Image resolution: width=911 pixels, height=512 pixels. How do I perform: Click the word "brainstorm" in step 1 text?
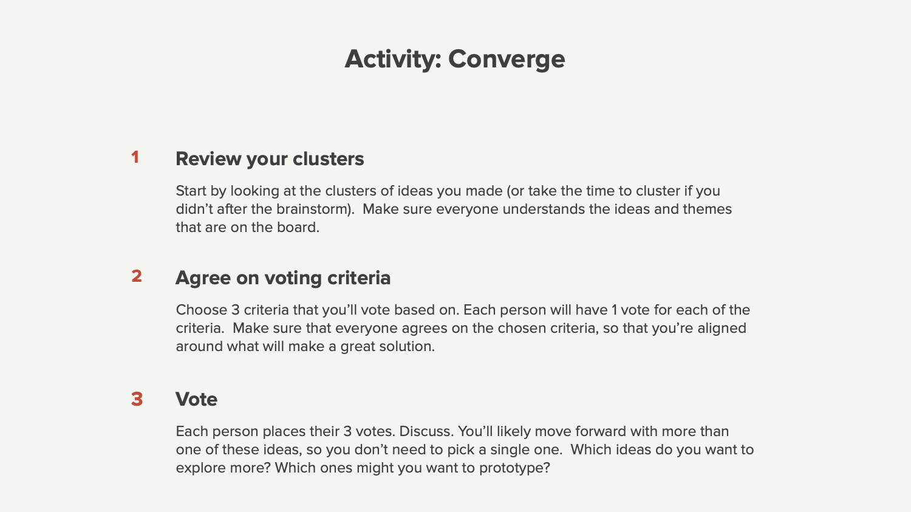pos(312,209)
